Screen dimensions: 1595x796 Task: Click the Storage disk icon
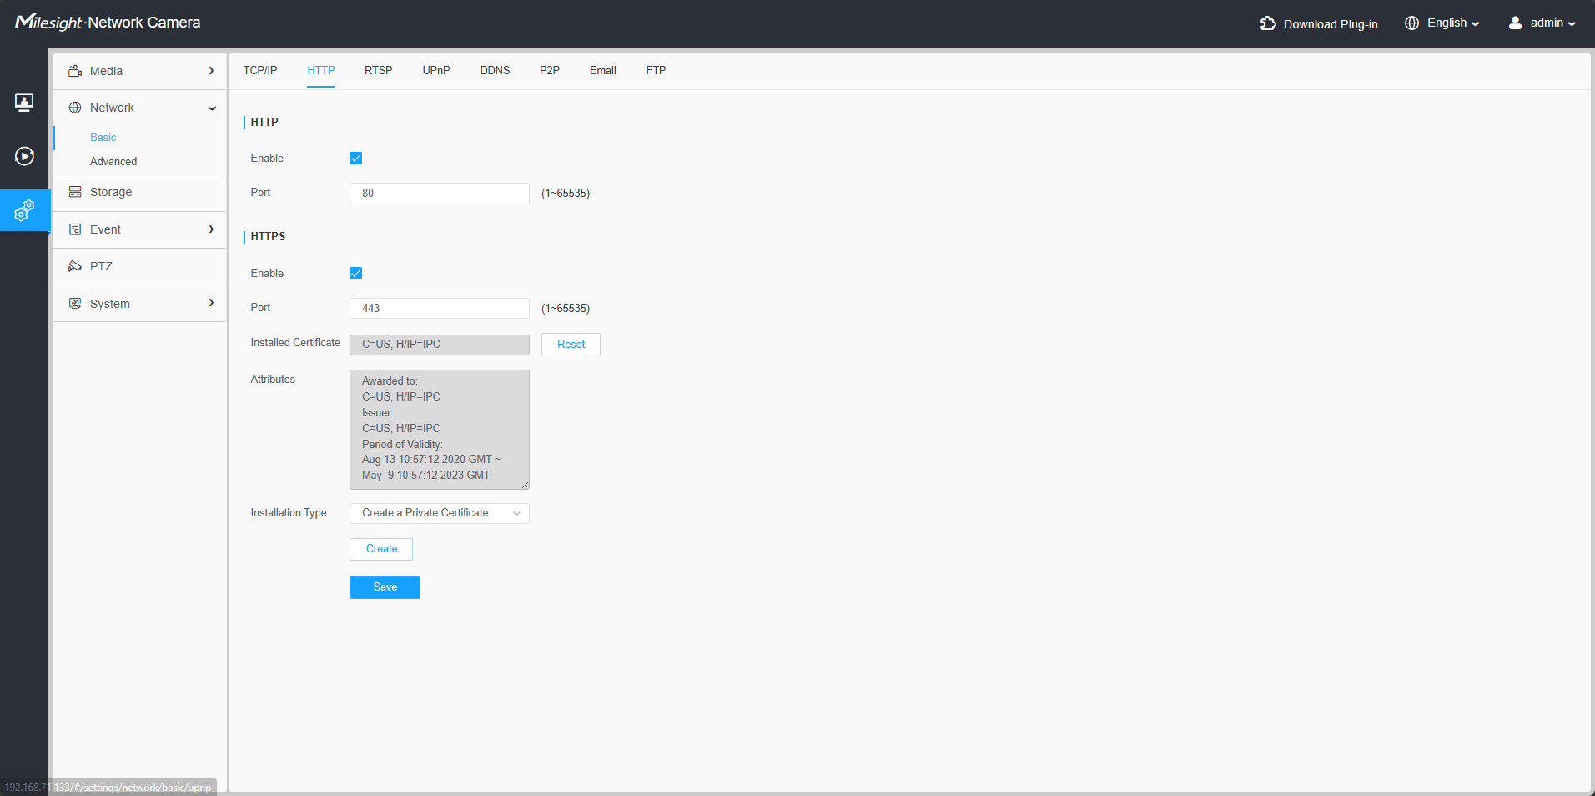tap(75, 192)
